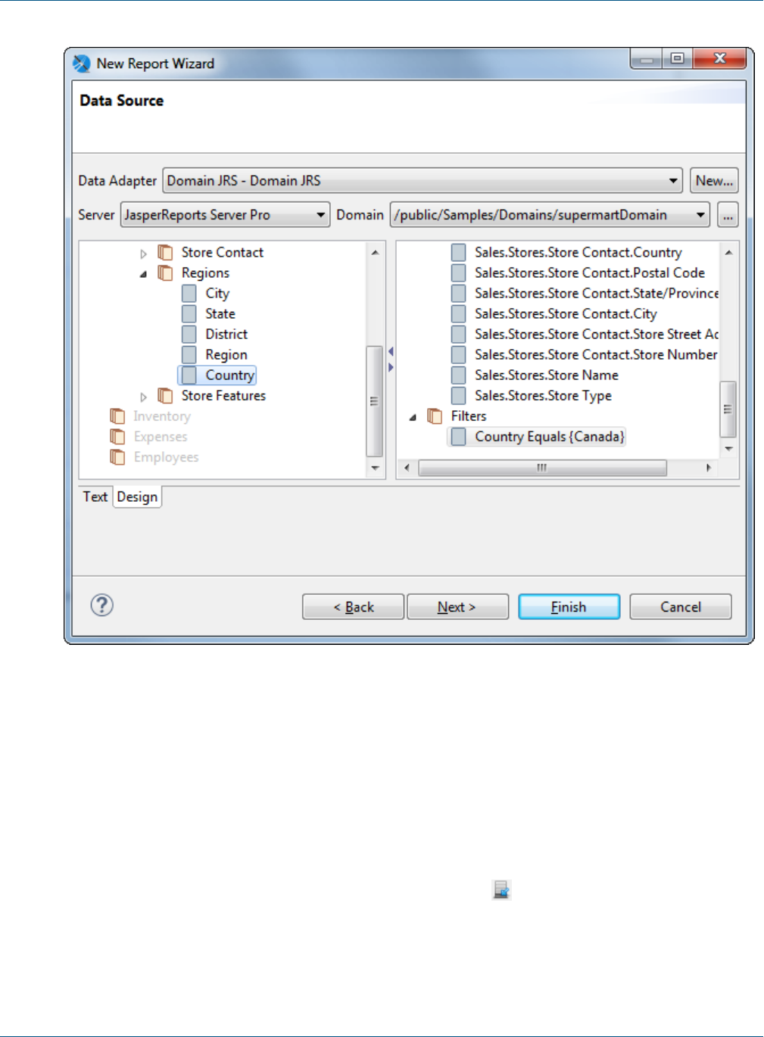The height and width of the screenshot is (1037, 764).
Task: Click the browse domain ellipsis button
Action: click(728, 215)
